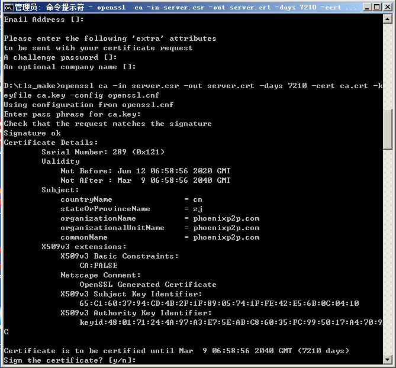The width and height of the screenshot is (396, 368).
Task: Click 'Enter pass phrase for ca.key:' line
Action: (72, 114)
